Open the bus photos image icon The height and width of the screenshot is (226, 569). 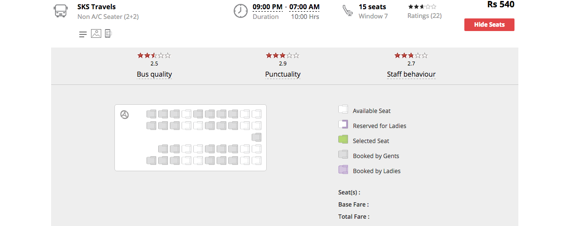click(x=96, y=34)
